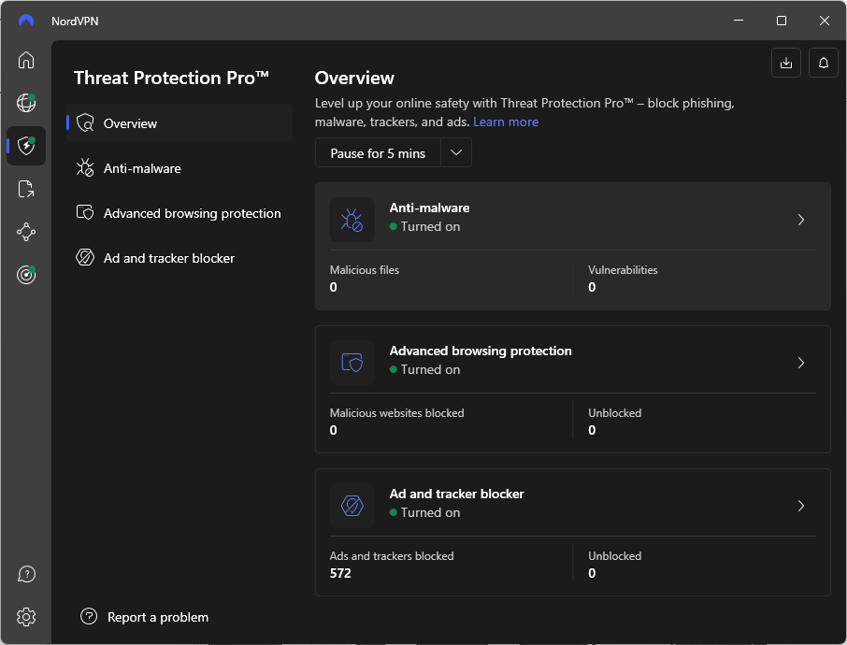The width and height of the screenshot is (847, 645).
Task: Click the Malicious files count
Action: [334, 287]
